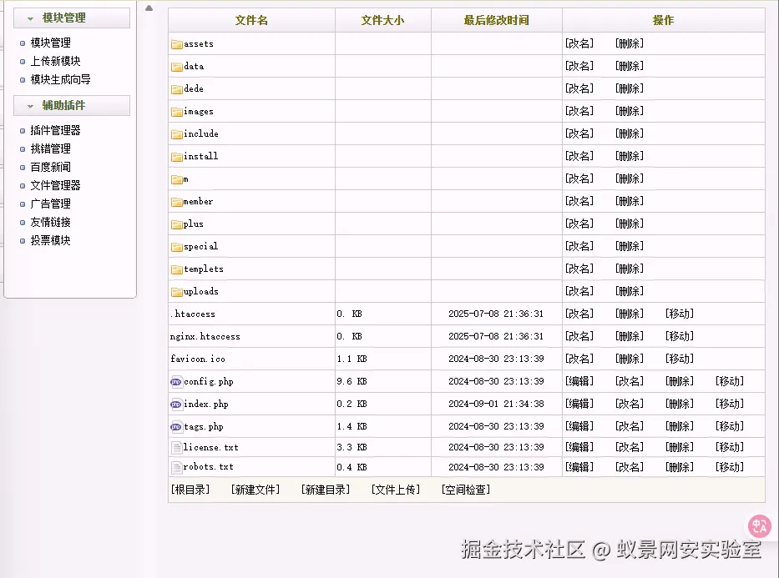
Task: Go to [根目录] root directory
Action: (190, 490)
